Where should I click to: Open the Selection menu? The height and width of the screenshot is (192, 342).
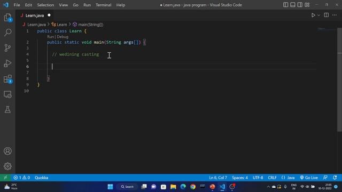coord(45,5)
